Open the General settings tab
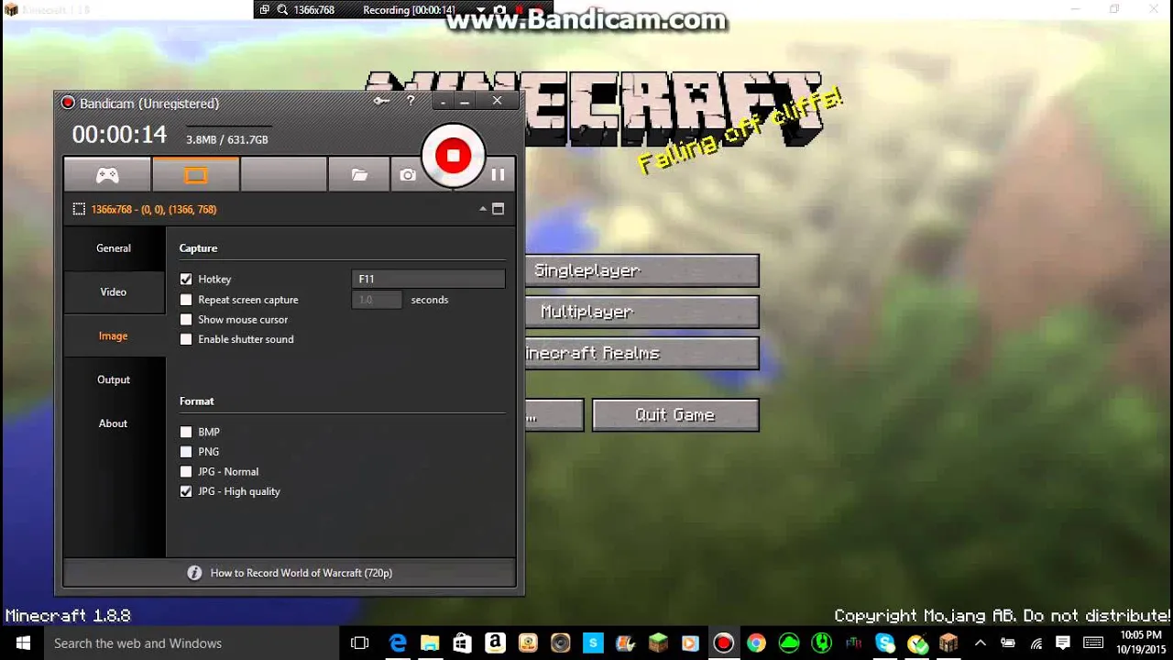 click(115, 248)
